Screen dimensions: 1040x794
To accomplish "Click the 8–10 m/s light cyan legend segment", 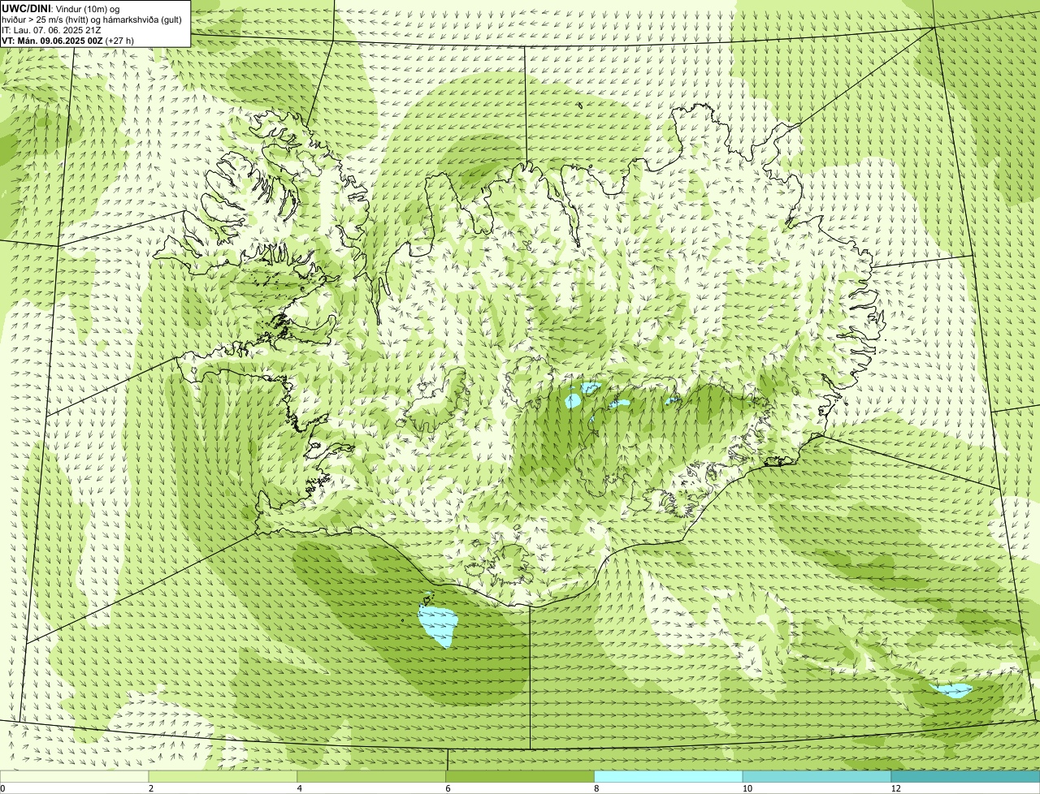I will tap(669, 776).
